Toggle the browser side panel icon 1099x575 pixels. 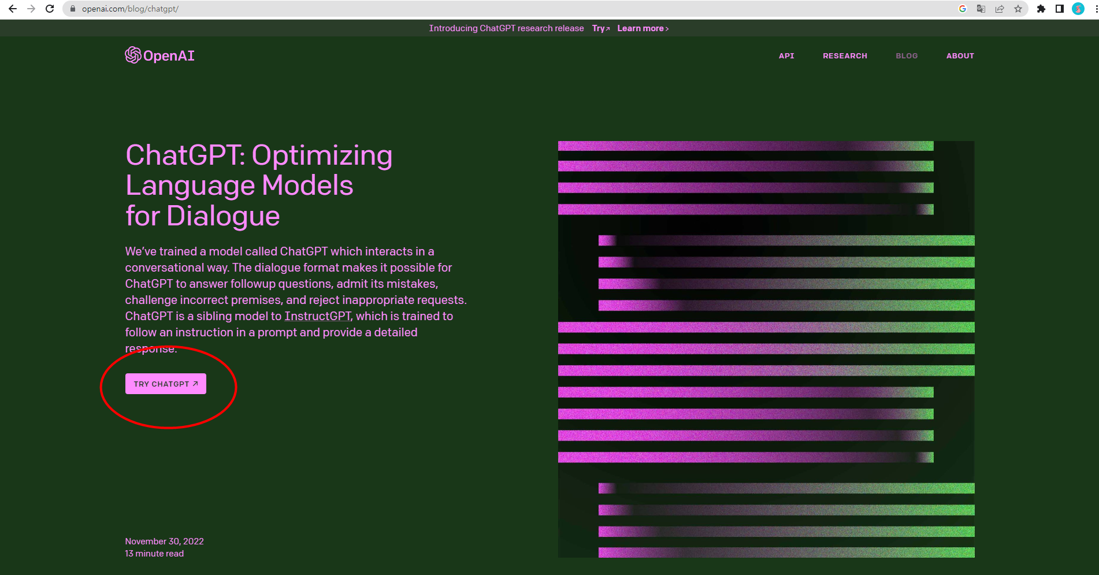[x=1060, y=9]
